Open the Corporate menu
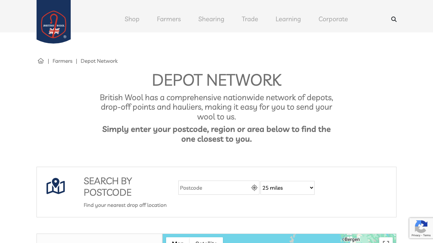Viewport: 433px width, 243px height. (333, 19)
